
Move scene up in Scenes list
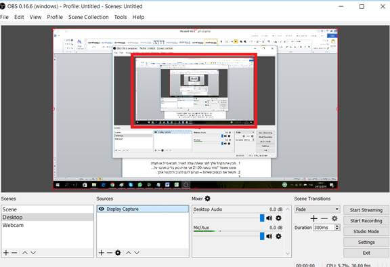click(24, 253)
